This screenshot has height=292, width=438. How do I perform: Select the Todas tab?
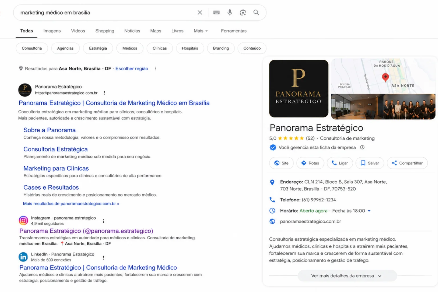click(x=27, y=31)
